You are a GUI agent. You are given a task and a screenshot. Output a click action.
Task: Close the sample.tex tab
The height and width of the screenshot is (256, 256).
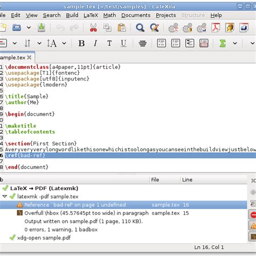tap(29, 58)
